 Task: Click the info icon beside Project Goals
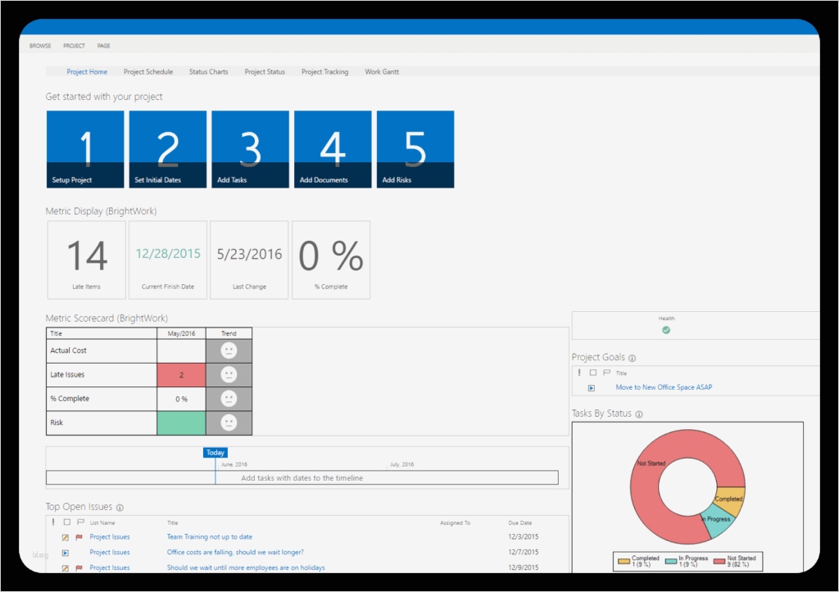pos(632,358)
